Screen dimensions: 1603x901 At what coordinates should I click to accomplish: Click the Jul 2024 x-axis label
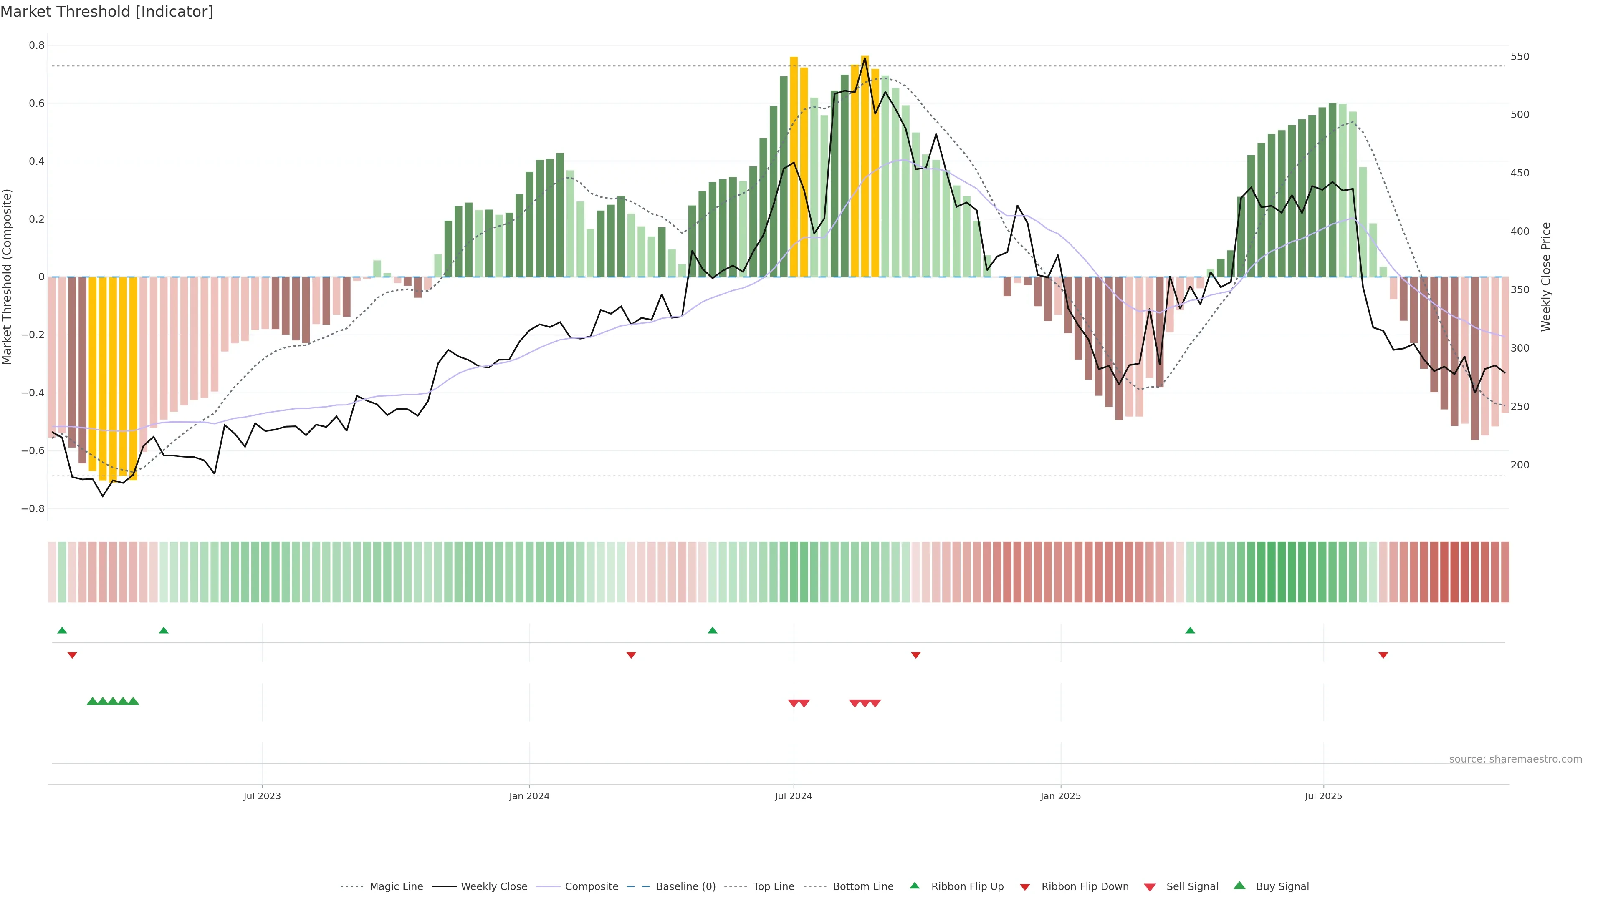coord(794,797)
